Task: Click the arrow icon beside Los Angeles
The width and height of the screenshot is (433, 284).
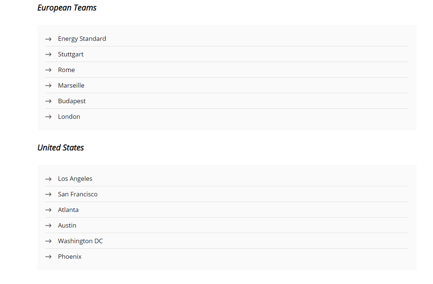Action: click(x=48, y=179)
